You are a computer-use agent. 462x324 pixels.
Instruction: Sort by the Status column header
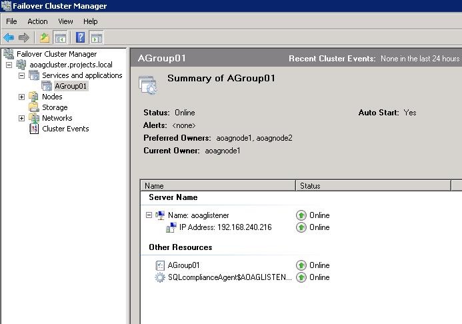coord(373,186)
